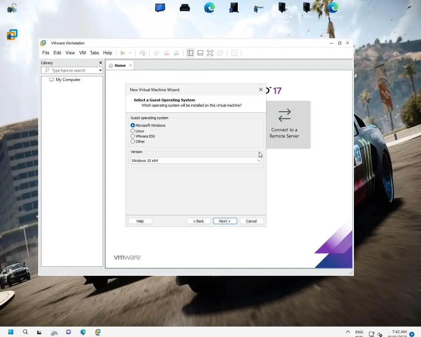Open the More desktop icon

(308, 10)
